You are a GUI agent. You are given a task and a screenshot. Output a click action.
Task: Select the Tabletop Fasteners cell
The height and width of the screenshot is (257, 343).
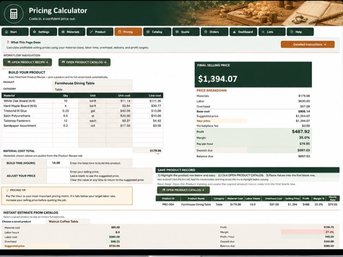[x=27, y=121]
